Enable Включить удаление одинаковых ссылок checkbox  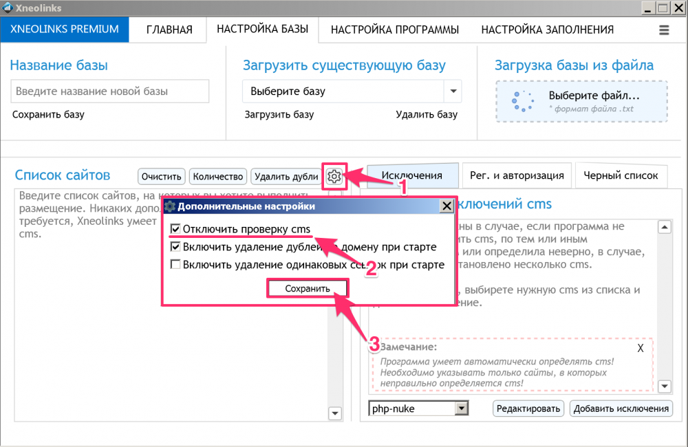pos(175,265)
